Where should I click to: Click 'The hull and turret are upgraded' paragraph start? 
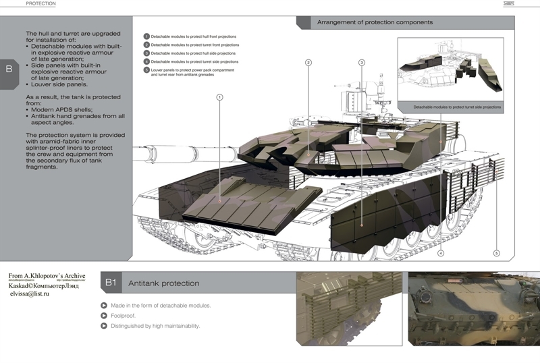pos(73,34)
